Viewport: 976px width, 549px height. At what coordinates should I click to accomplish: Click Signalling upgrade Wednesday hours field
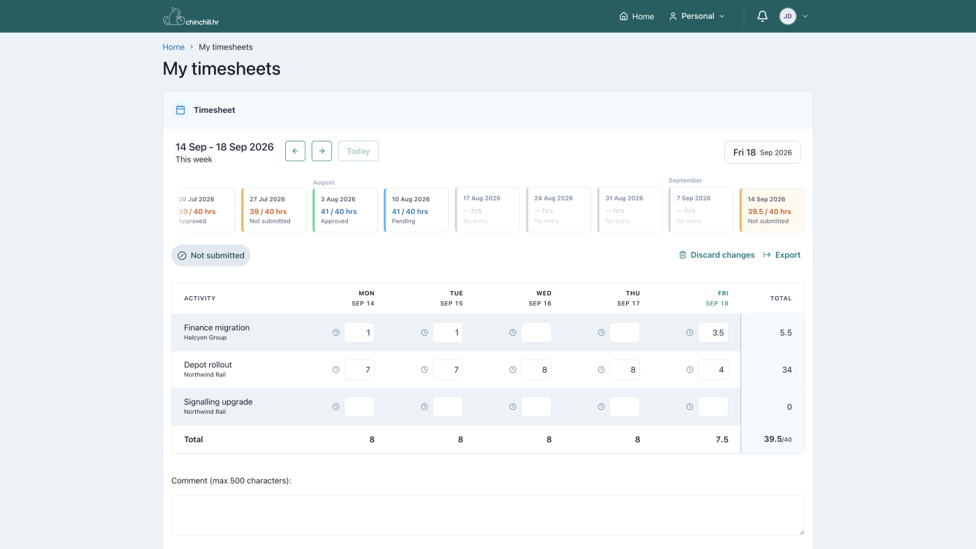tap(536, 407)
